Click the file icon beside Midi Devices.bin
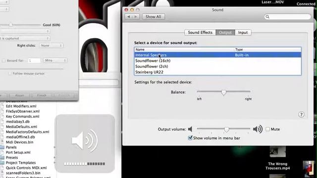 2,142
